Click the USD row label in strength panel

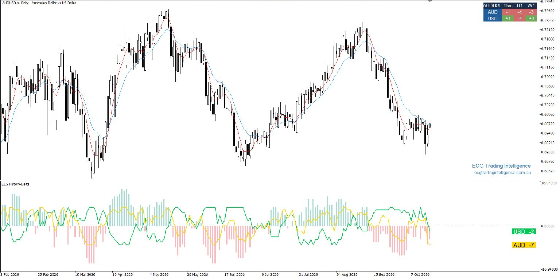click(x=492, y=18)
